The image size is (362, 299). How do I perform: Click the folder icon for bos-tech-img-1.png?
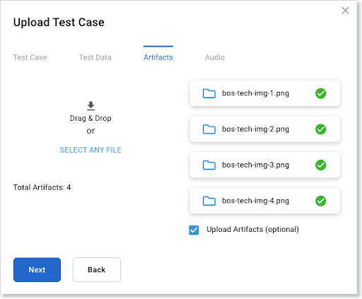[209, 93]
